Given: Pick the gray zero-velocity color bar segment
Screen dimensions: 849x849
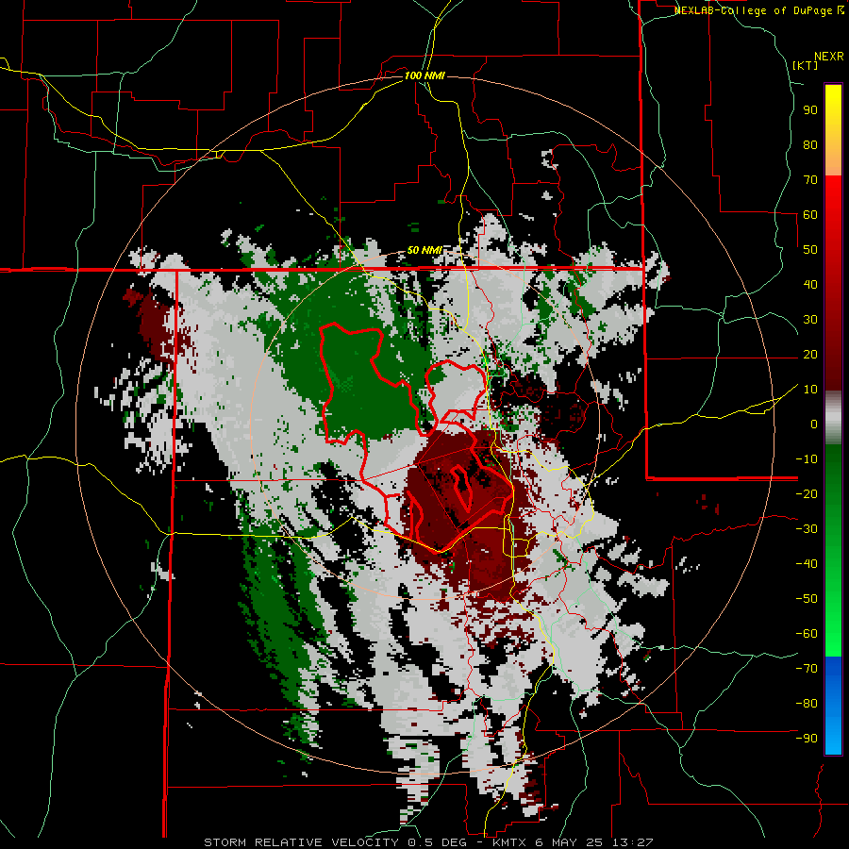Looking at the screenshot, I should point(833,418).
